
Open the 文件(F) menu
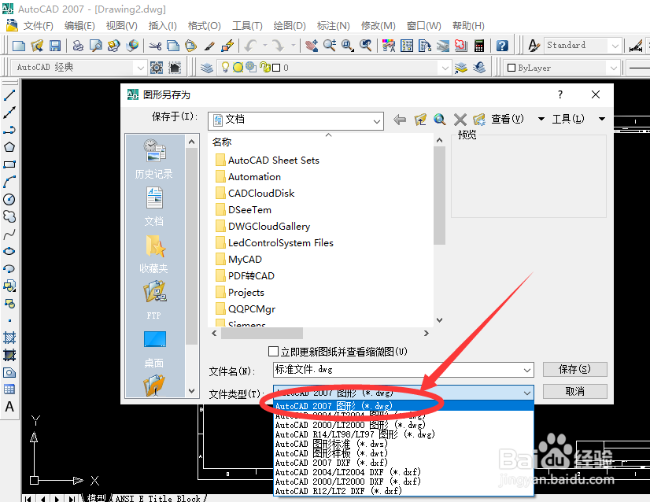38,26
